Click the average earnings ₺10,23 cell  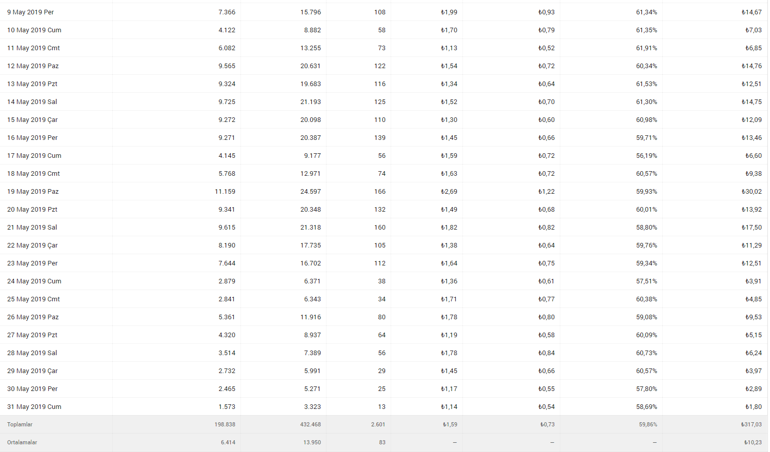pyautogui.click(x=753, y=442)
